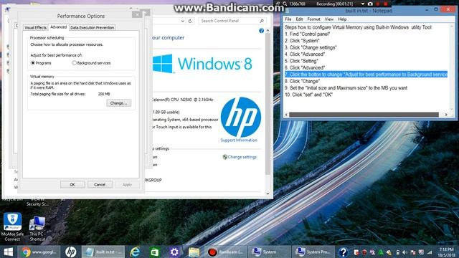Viewport: 459px width, 258px height.
Task: Open the Notepad Format menu
Action: (313, 19)
